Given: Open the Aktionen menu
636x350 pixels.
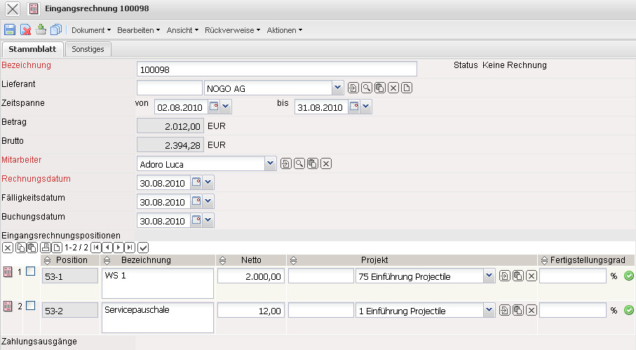Looking at the screenshot, I should click(284, 30).
